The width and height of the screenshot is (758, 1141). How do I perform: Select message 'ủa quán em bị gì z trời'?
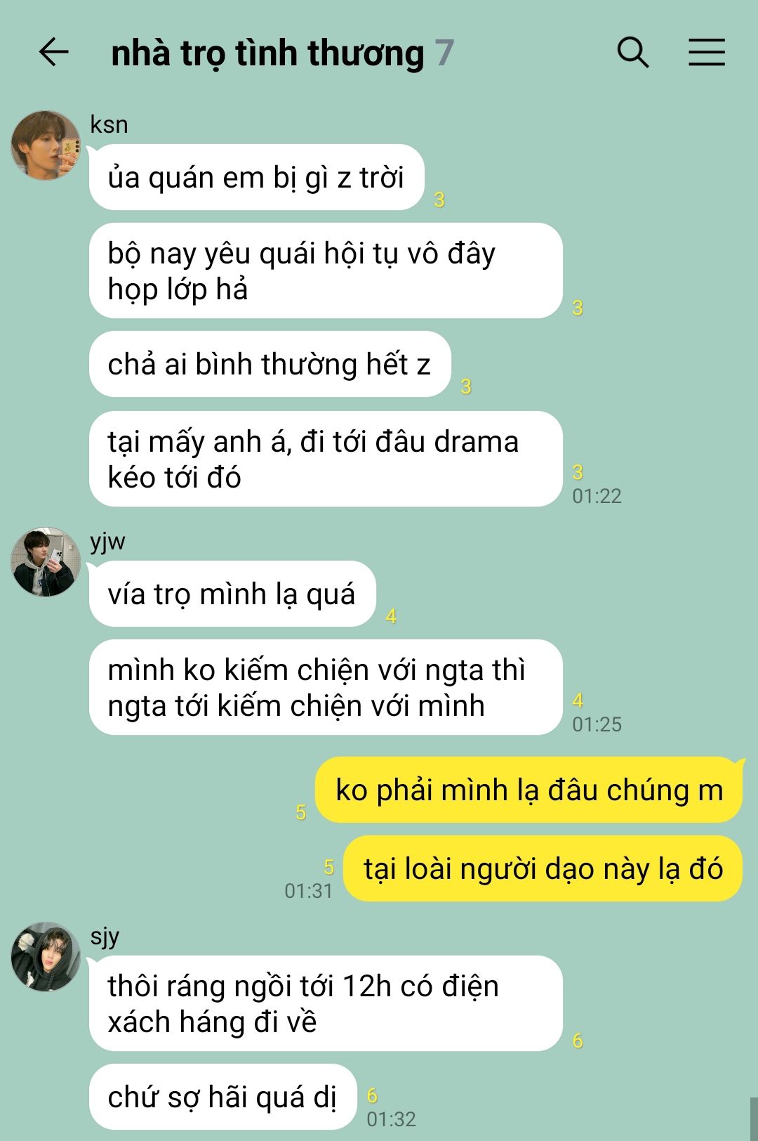click(x=257, y=177)
